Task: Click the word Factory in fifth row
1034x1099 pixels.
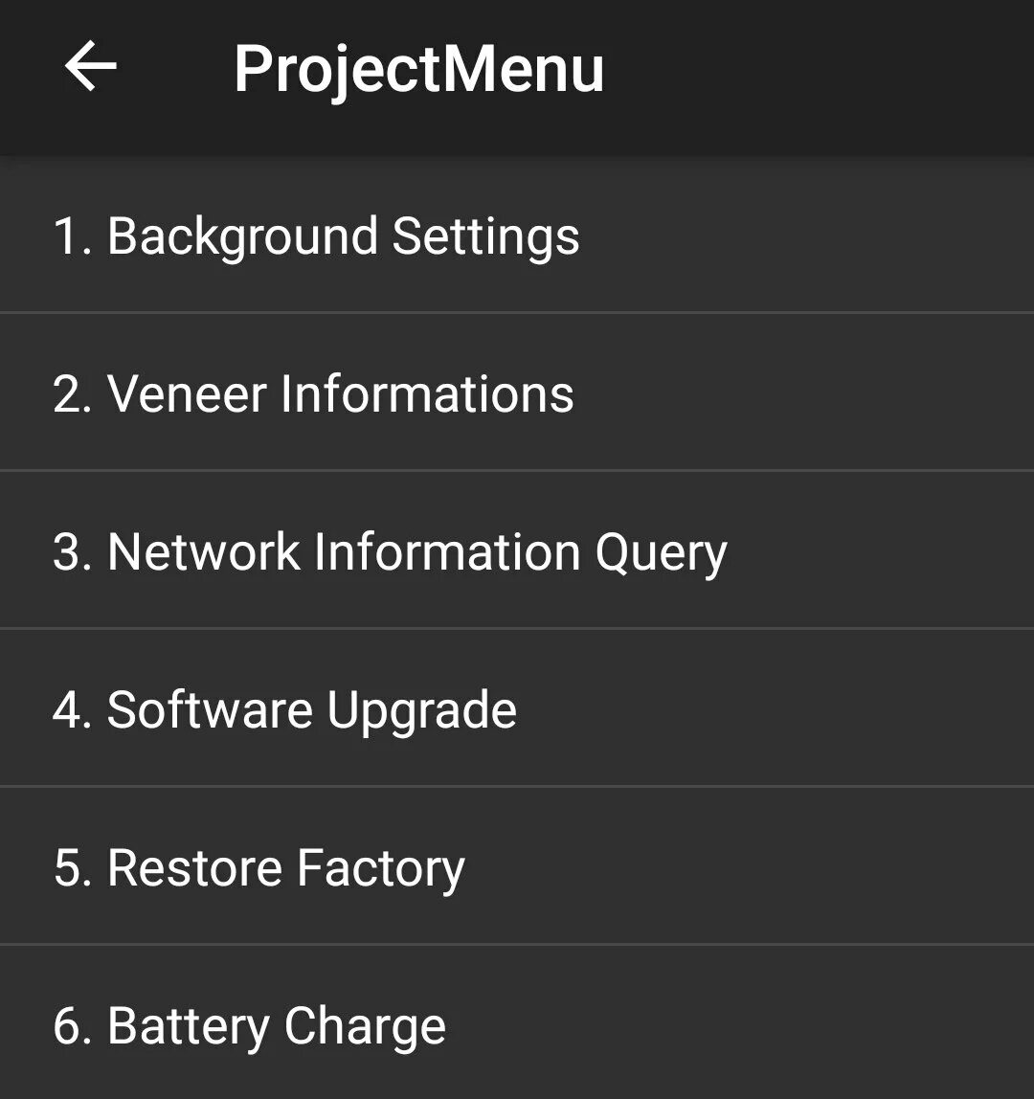Action: point(381,869)
